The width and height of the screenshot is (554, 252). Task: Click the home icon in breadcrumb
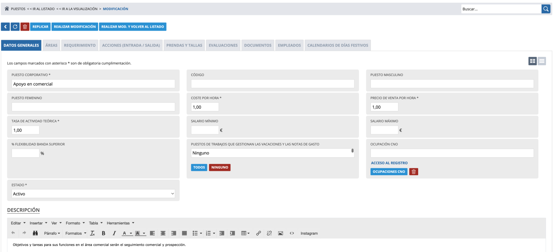(x=7, y=9)
